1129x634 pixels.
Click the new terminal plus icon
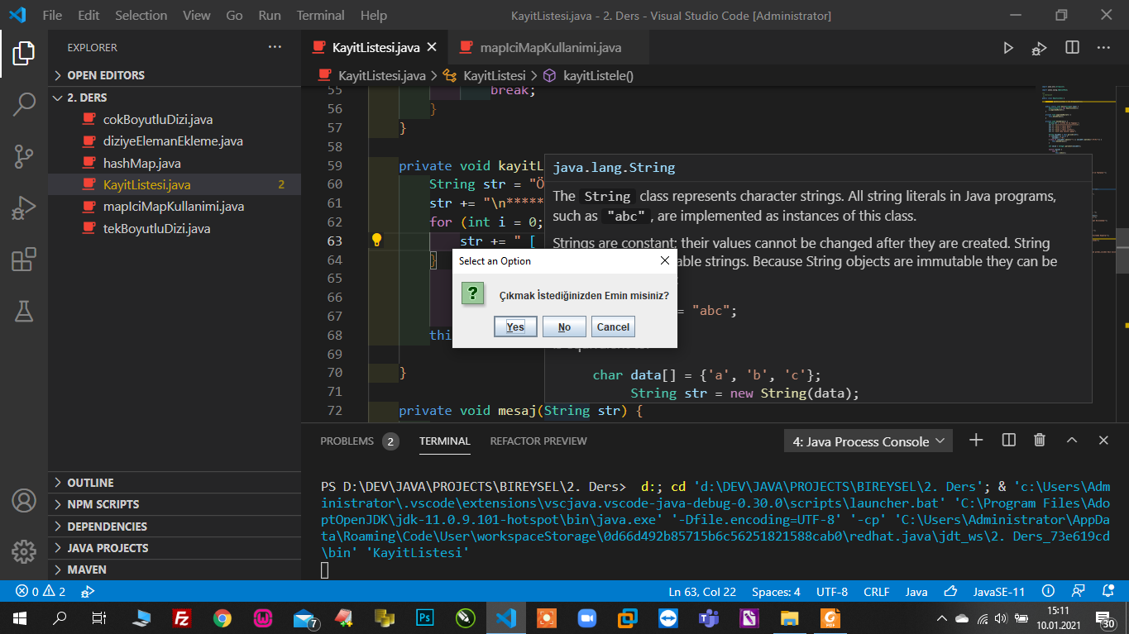pyautogui.click(x=976, y=441)
